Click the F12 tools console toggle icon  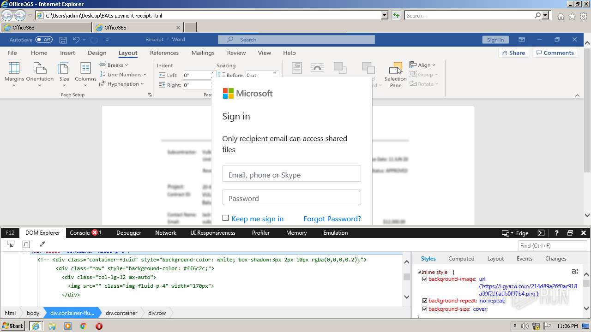[541, 233]
